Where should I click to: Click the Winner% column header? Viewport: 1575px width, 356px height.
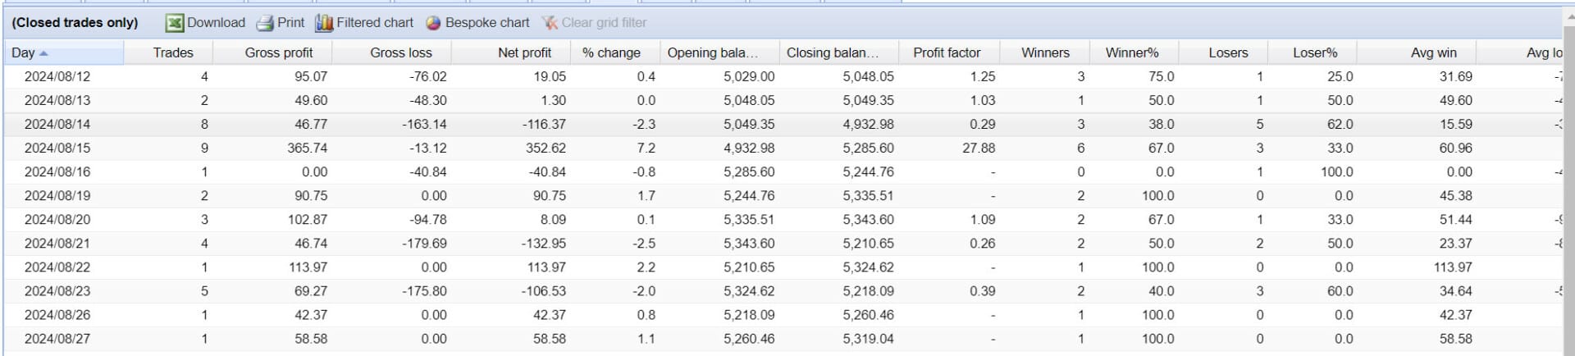[x=1132, y=52]
